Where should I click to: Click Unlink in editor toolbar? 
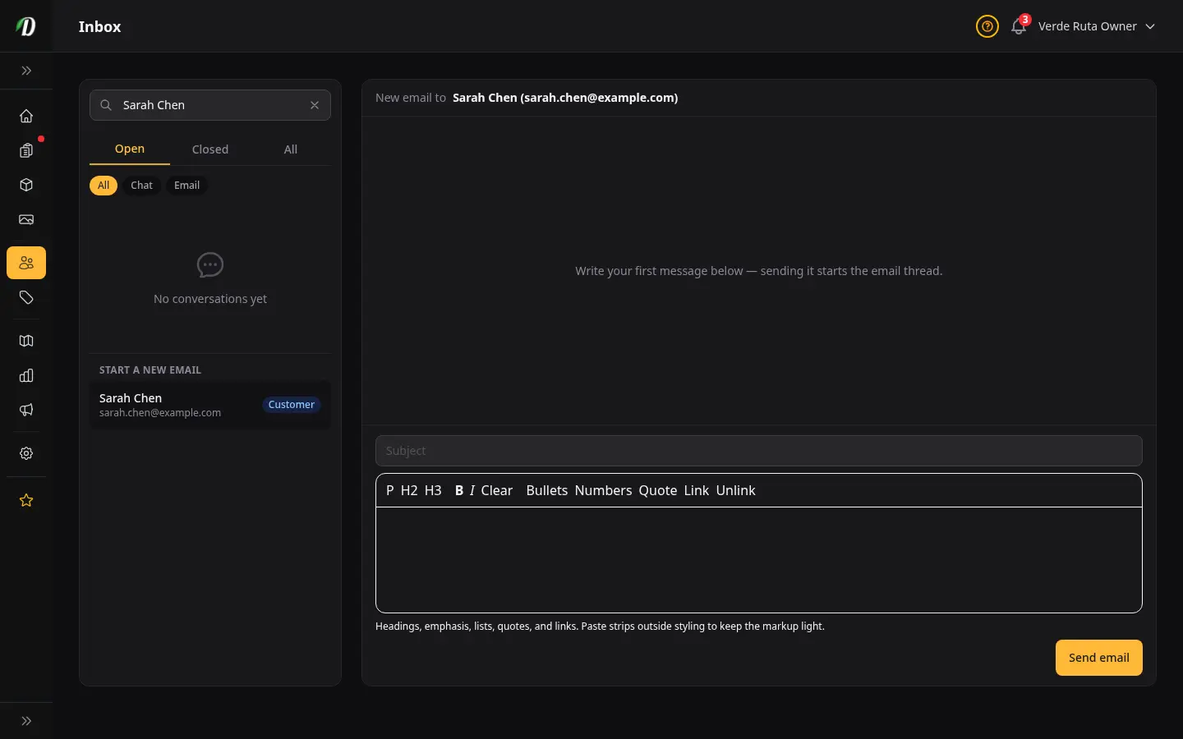coord(736,490)
